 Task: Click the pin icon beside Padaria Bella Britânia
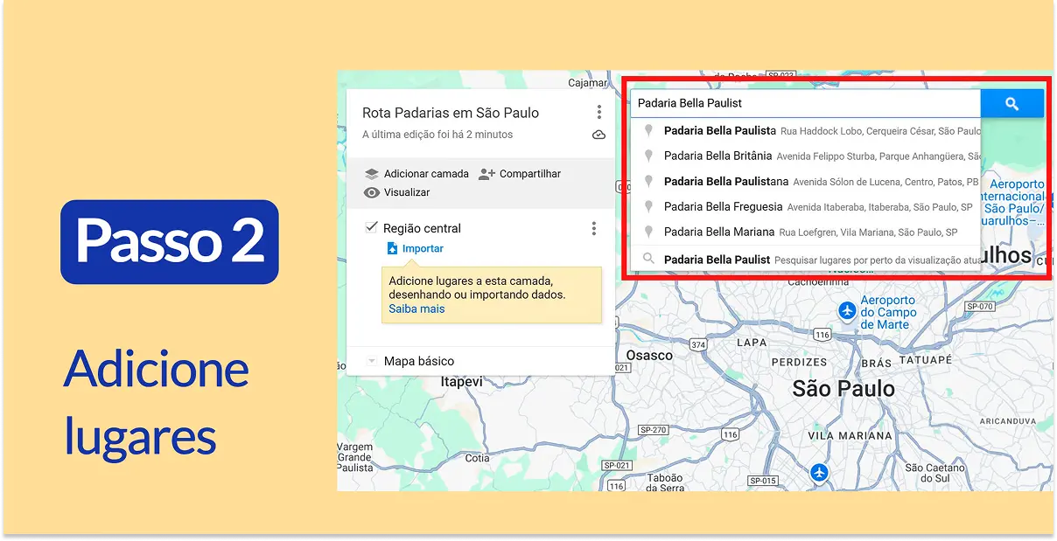tap(648, 156)
